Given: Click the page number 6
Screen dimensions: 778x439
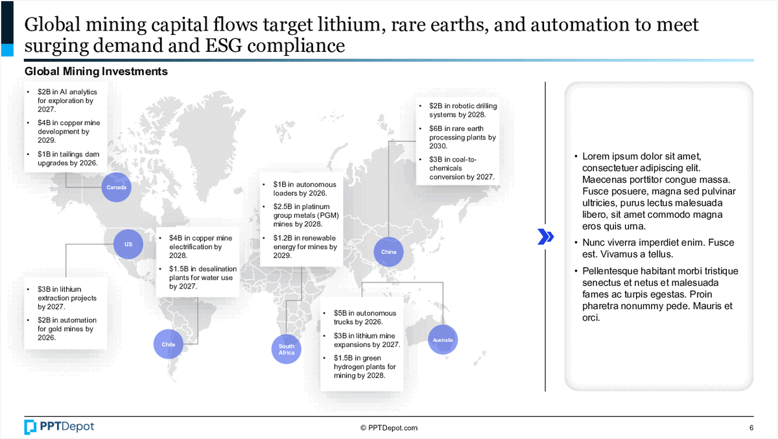Looking at the screenshot, I should (x=751, y=428).
